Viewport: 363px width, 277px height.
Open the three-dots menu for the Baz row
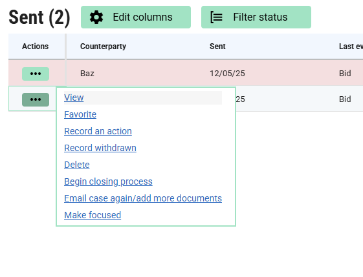coord(36,74)
